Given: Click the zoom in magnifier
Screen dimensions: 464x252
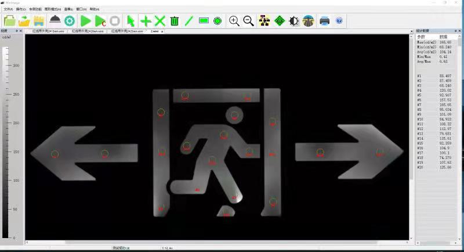Looking at the screenshot, I should (234, 21).
